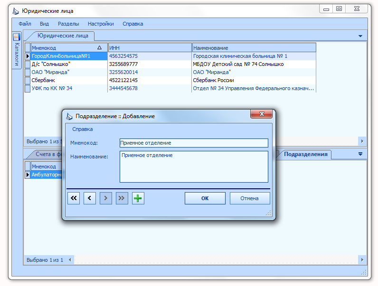Click the Наименование text area in dialog
Viewport: 378px width, 286px height.
[x=194, y=166]
